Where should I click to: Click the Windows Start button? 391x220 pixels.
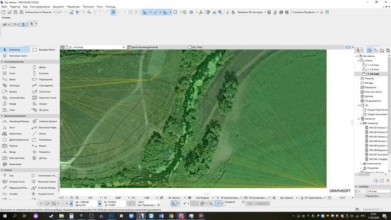[x=4, y=216]
